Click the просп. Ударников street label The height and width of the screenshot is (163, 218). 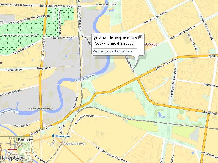point(155,18)
